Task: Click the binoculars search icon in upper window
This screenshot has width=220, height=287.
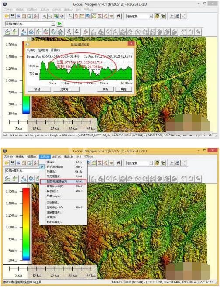Action: (x=119, y=16)
